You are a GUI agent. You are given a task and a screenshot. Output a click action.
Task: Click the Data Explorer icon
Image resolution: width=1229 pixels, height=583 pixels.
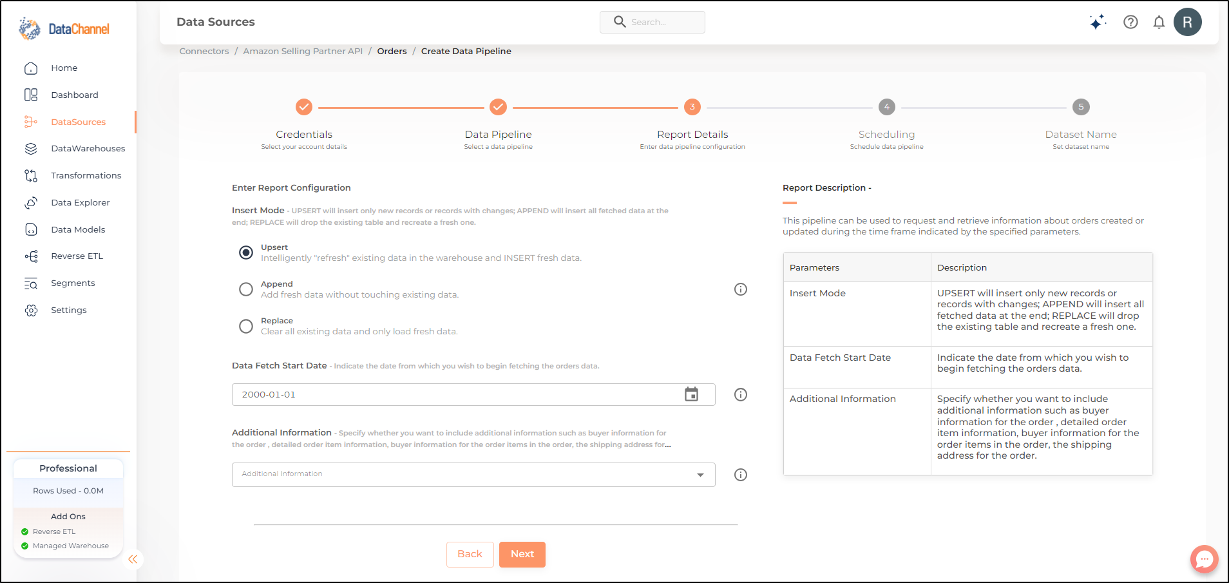pyautogui.click(x=31, y=203)
